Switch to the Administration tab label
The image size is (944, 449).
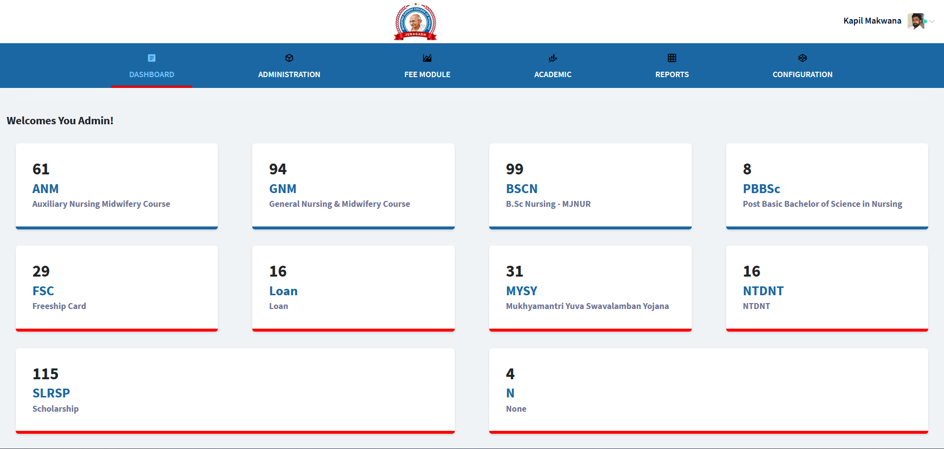pyautogui.click(x=289, y=75)
